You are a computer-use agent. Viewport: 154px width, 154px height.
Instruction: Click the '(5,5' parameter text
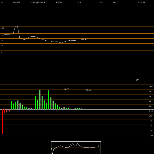(x=79, y=2)
